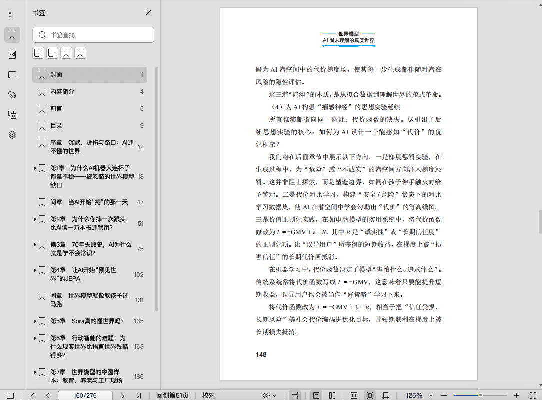Select single page view mode

[x=316, y=395]
